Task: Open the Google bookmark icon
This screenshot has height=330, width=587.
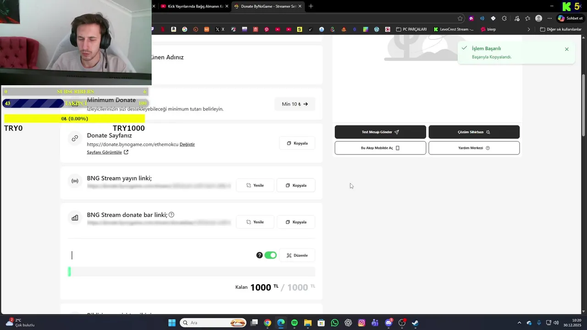Action: [x=185, y=29]
